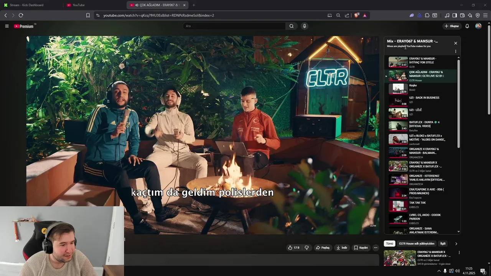The image size is (491, 276).
Task: Click the search magnifier button
Action: (292, 26)
